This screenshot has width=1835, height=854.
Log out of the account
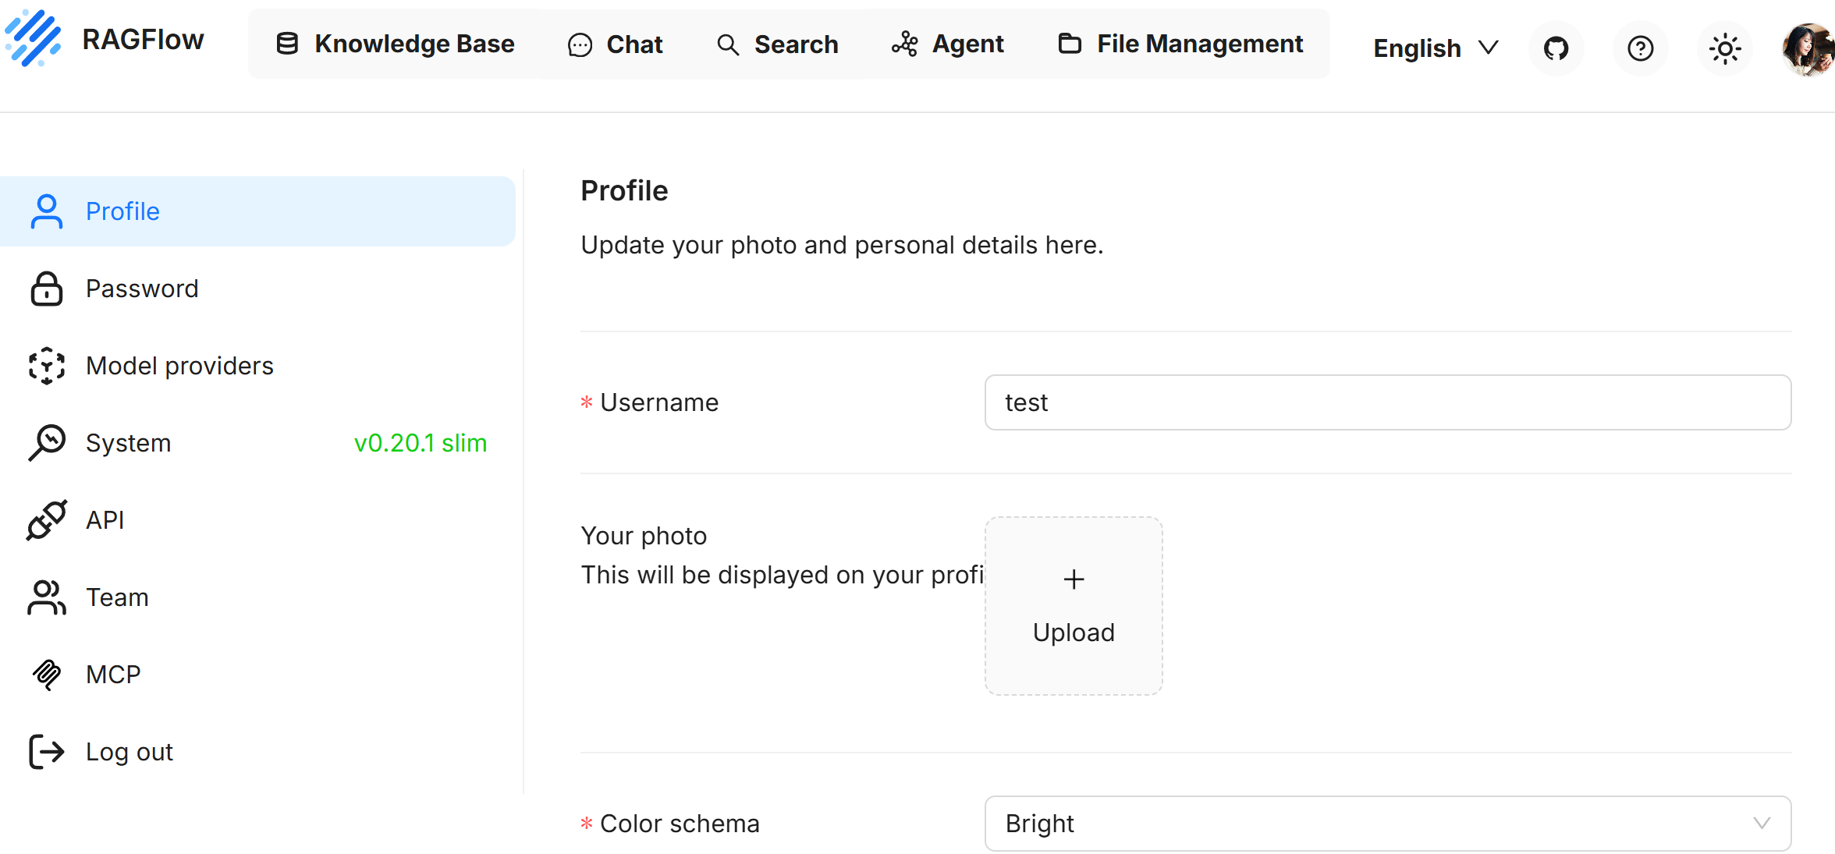129,752
